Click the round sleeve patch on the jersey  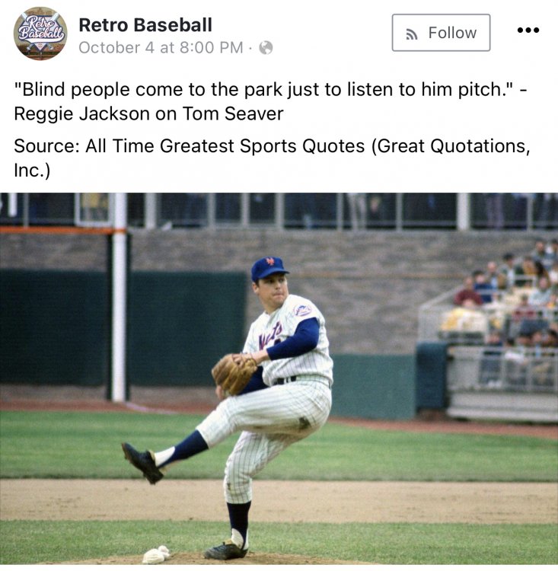point(303,311)
